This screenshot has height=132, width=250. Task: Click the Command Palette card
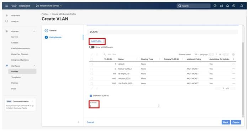pyautogui.click(x=20, y=105)
